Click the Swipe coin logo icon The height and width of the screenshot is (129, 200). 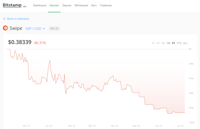coord(5,28)
